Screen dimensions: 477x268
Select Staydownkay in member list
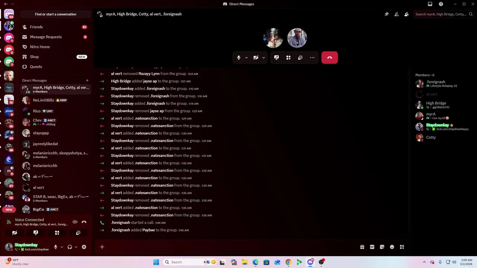pyautogui.click(x=443, y=127)
